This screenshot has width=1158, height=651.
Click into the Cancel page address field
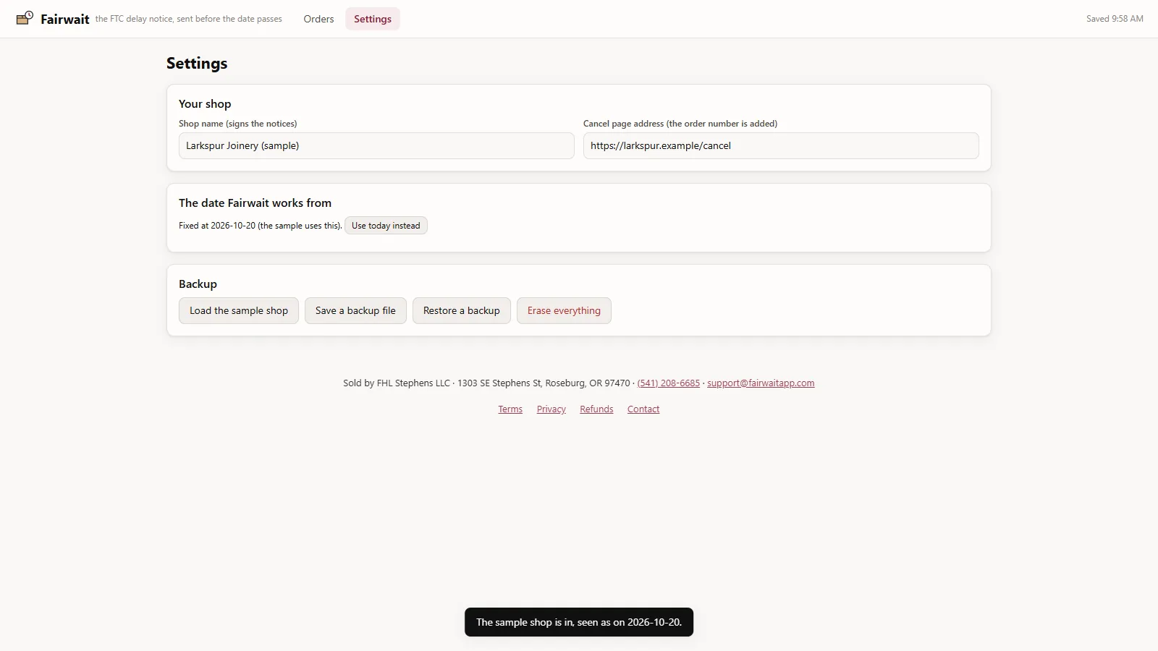(x=781, y=145)
